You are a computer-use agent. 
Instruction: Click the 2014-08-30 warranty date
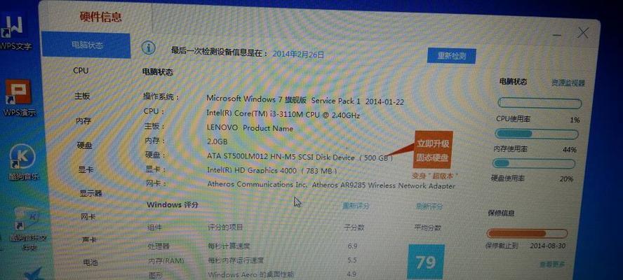[547, 246]
